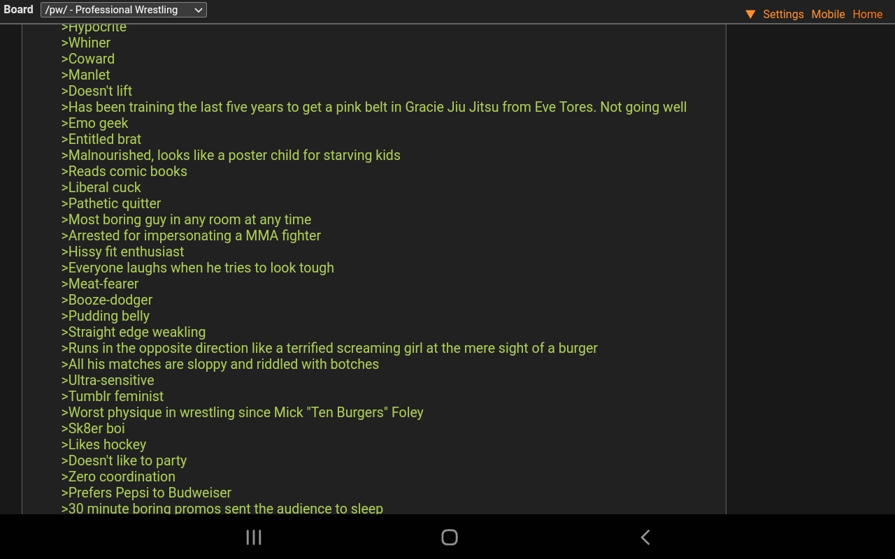Open the /pw/ Professional Wrestling board dropdown

tap(124, 10)
